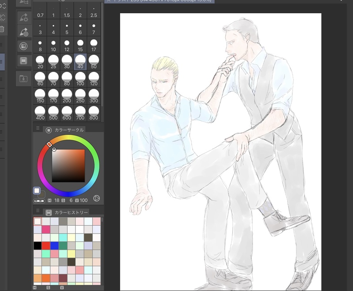Click the brush target icon below settings icon
This screenshot has width=353, height=291.
[x=23, y=32]
